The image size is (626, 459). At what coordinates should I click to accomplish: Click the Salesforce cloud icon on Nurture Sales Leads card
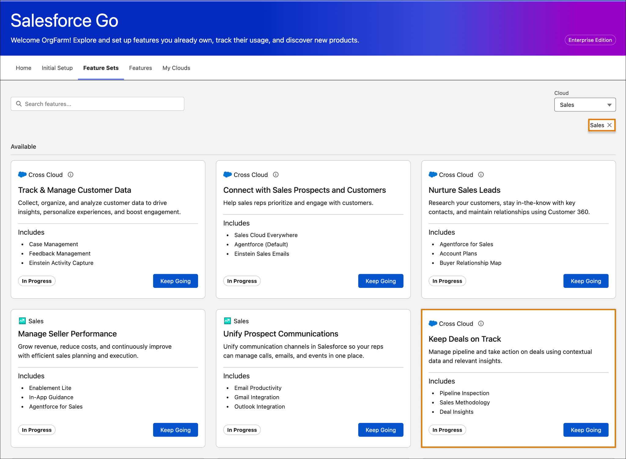pos(433,174)
